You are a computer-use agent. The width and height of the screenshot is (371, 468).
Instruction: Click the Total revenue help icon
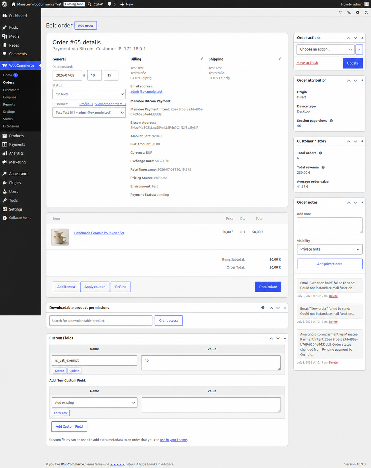coord(323,167)
